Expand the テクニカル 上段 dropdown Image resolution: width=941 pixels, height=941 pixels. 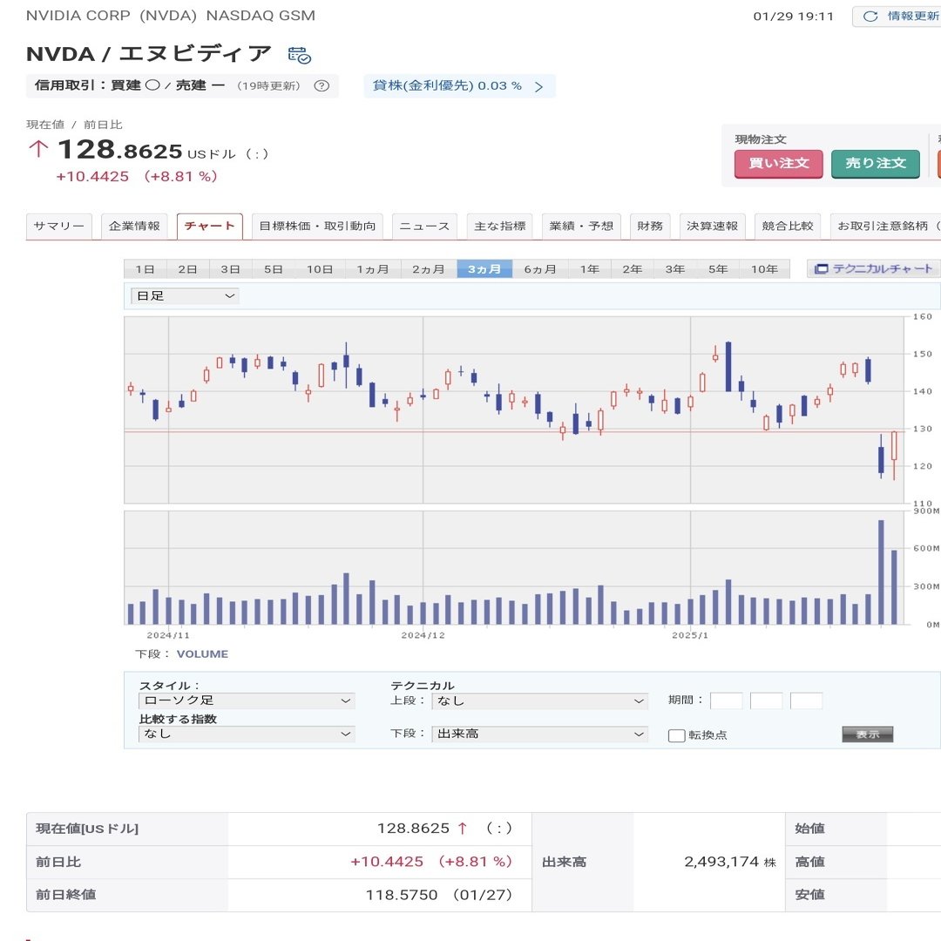click(x=539, y=701)
